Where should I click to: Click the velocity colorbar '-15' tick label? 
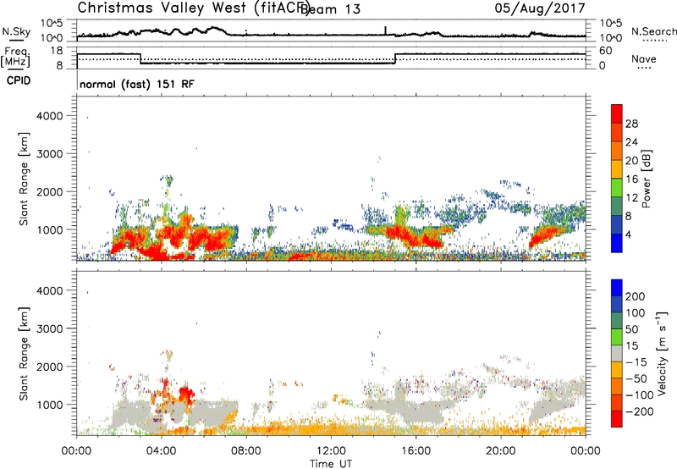(x=636, y=362)
